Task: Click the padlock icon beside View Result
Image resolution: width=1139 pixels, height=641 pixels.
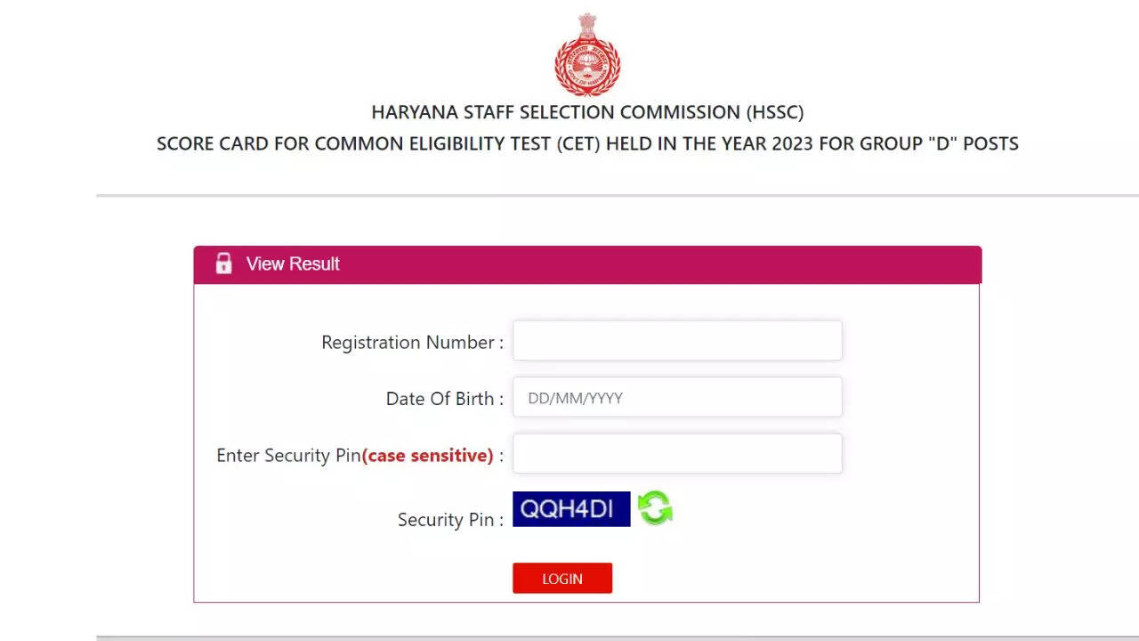Action: (223, 264)
